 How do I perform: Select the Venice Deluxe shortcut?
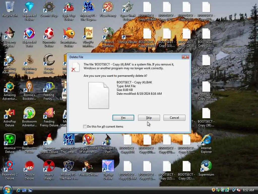pyautogui.click(x=128, y=36)
